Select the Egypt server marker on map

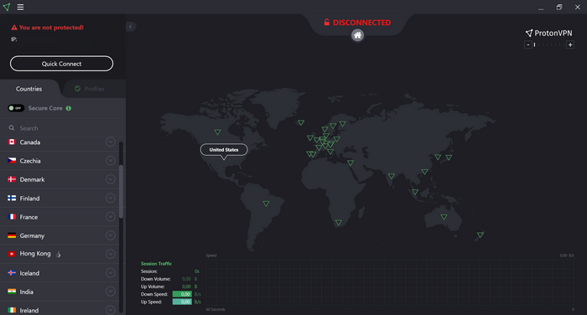click(351, 163)
